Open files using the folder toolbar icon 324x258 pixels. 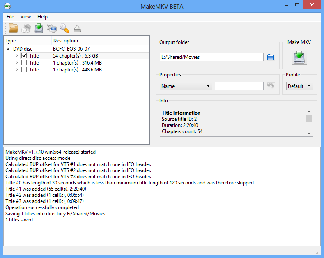coord(14,28)
